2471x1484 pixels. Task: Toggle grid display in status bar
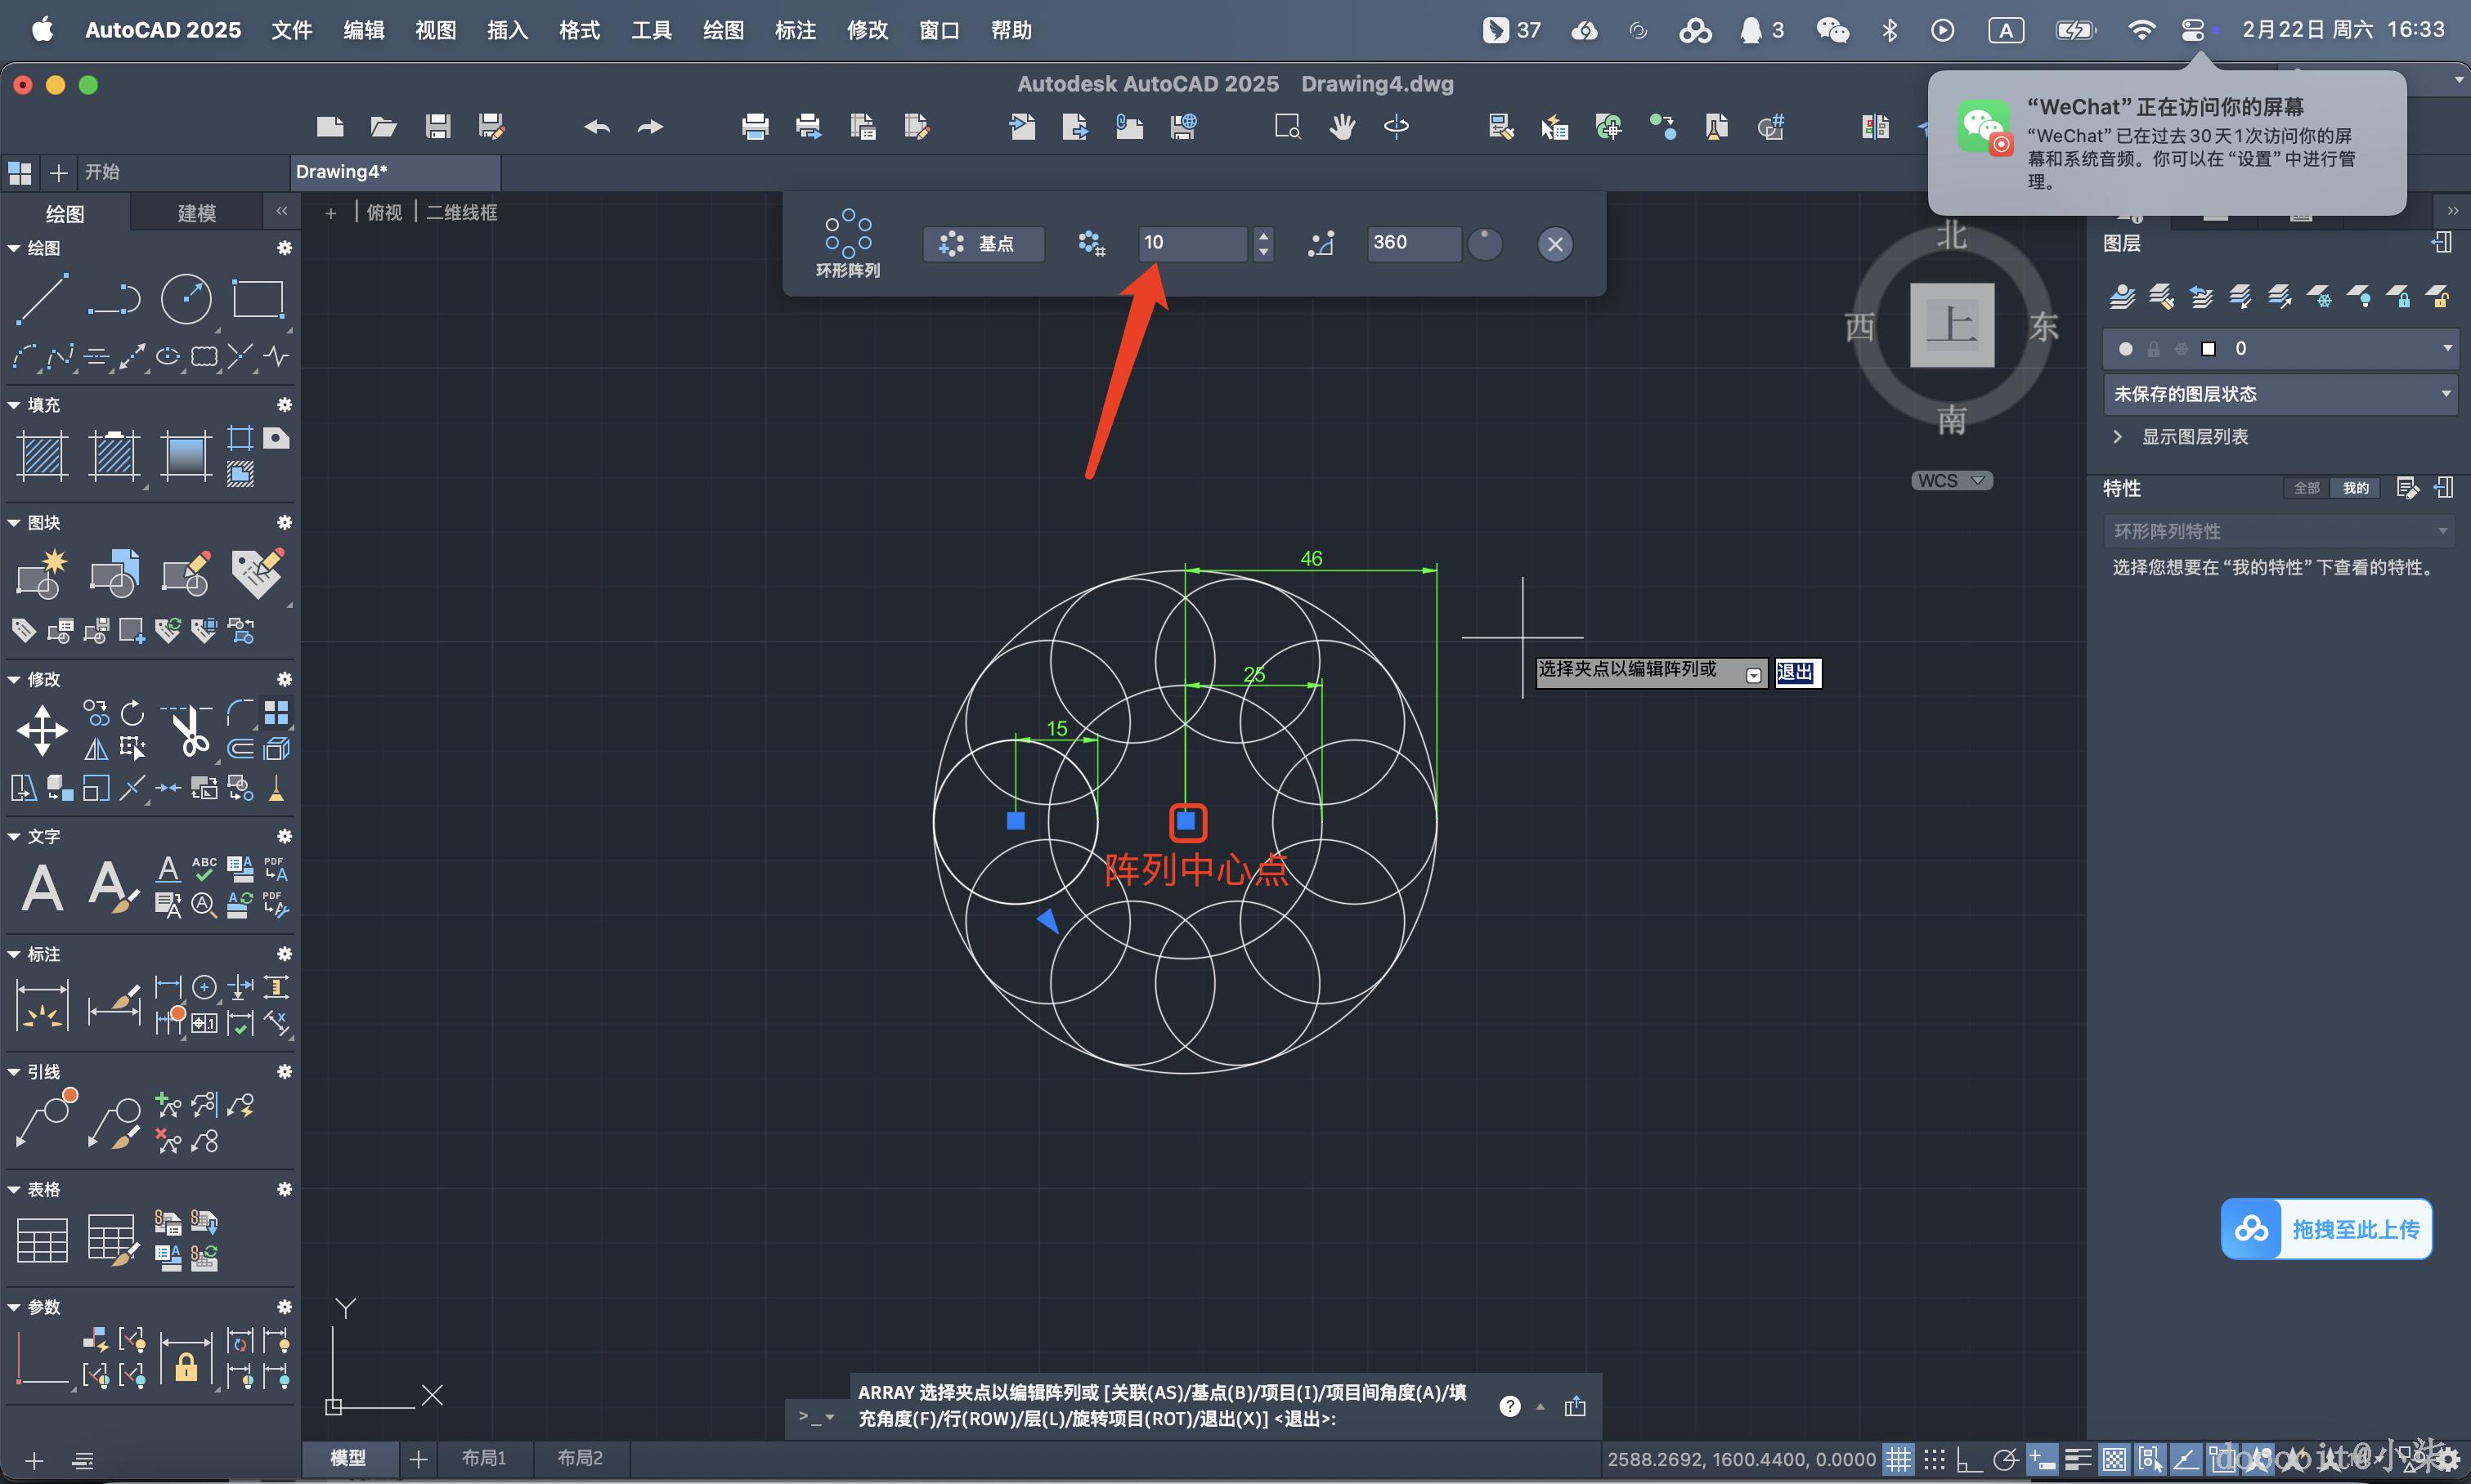pos(1898,1459)
